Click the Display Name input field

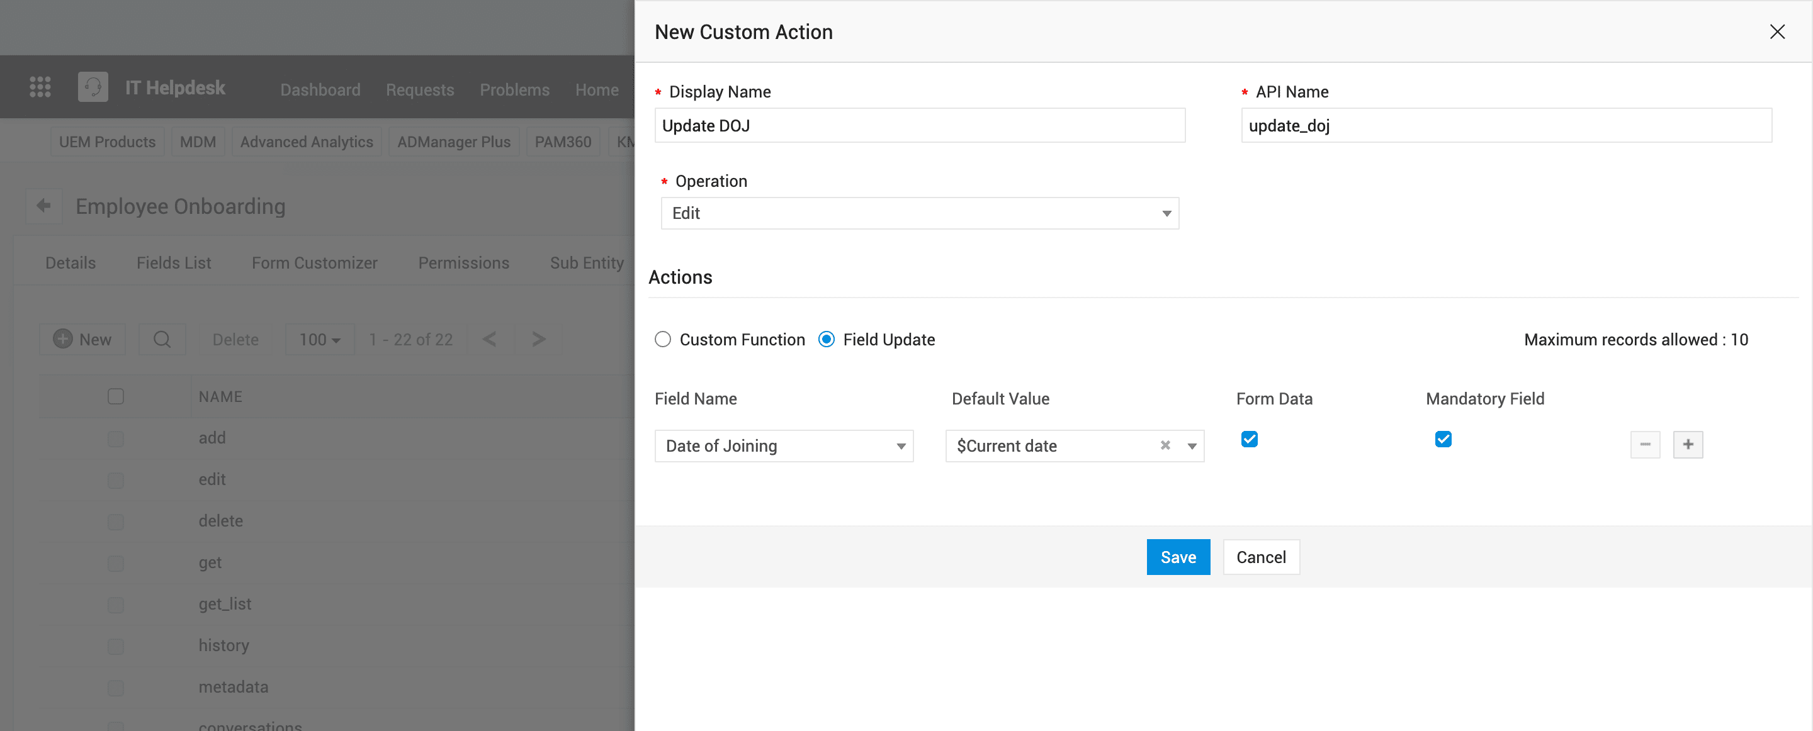(919, 125)
